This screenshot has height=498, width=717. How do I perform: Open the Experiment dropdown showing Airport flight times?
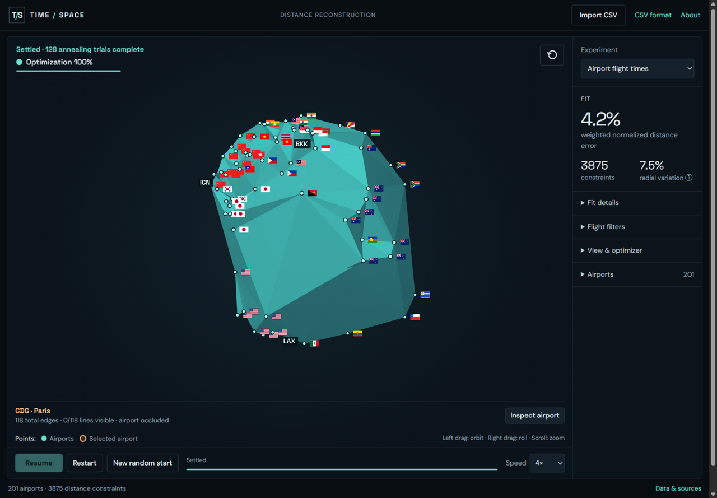click(637, 68)
